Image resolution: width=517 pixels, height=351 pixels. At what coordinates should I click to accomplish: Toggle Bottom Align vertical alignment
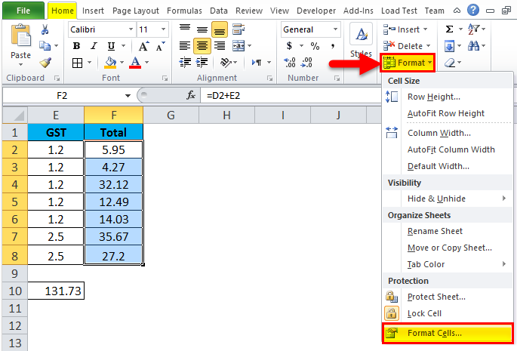coord(220,29)
